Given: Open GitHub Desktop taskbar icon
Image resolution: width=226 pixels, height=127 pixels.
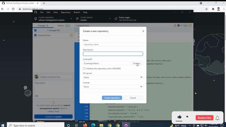Looking at the screenshot, I should click(x=126, y=126).
